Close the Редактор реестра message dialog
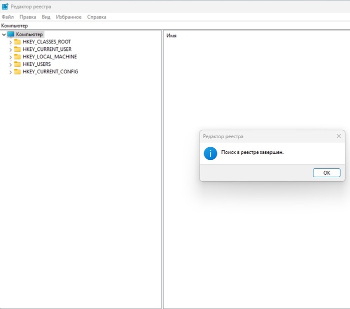 [x=338, y=136]
